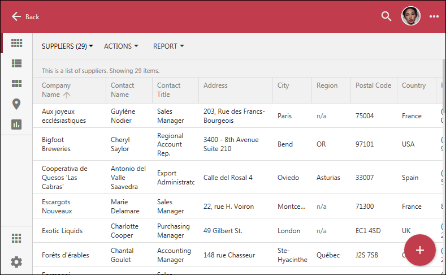This screenshot has width=446, height=275.
Task: Click address 22, rue H. Voiron
Action: tap(228, 207)
